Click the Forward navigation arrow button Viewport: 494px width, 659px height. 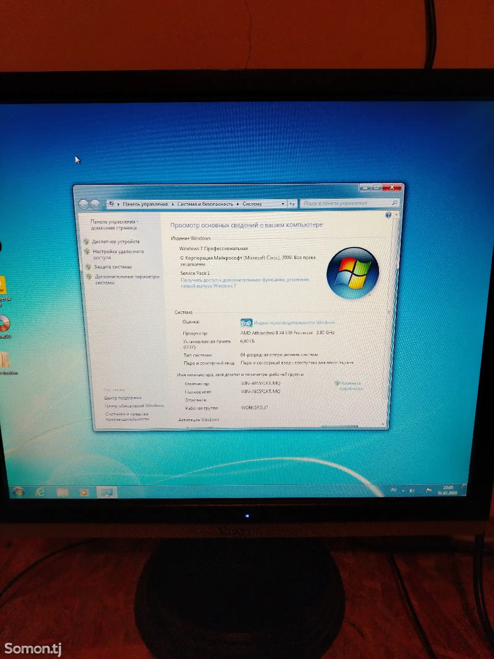click(x=95, y=204)
